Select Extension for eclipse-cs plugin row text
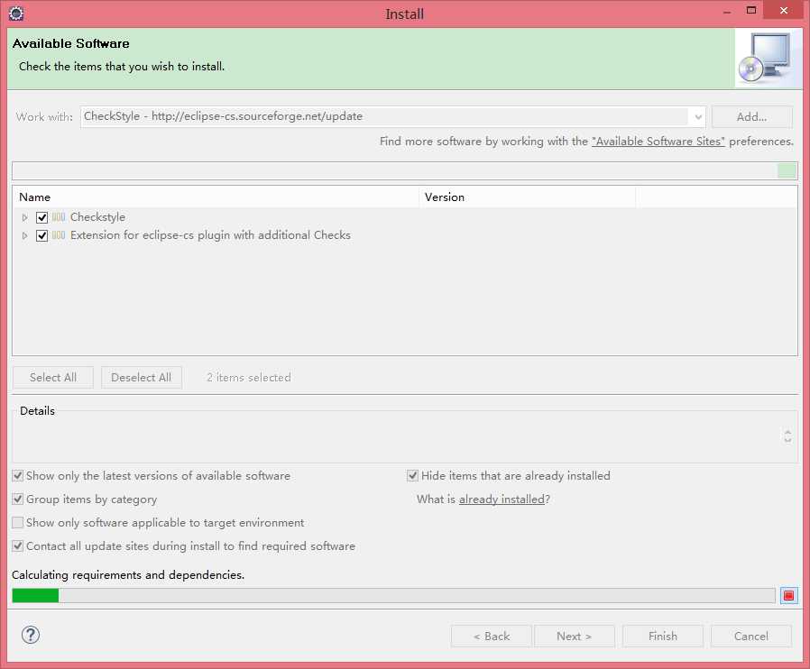Screen dimensions: 810x669 tap(210, 235)
